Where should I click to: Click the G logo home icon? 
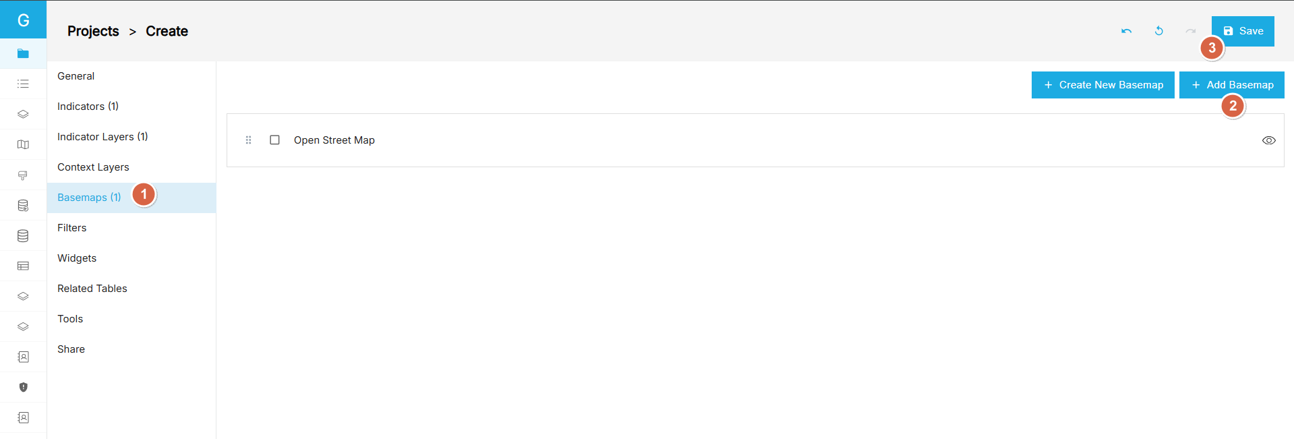point(23,20)
